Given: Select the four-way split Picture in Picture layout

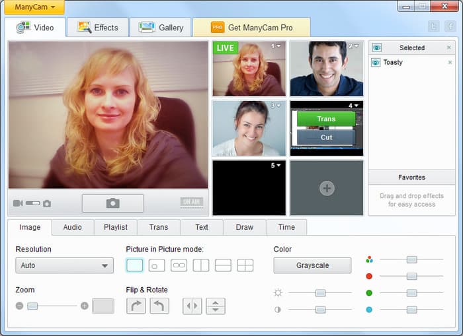Looking at the screenshot, I should click(x=245, y=265).
